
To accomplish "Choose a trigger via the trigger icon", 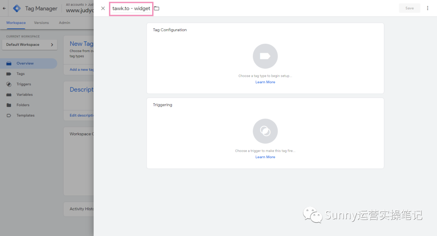I will pyautogui.click(x=265, y=131).
